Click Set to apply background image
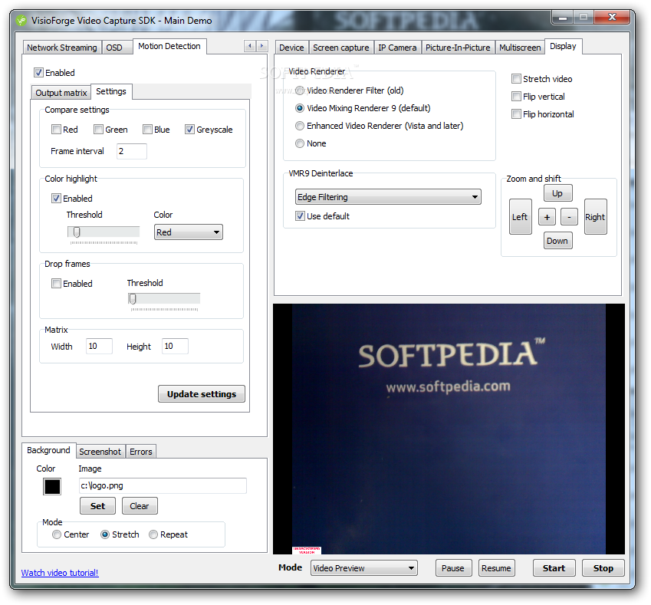Viewport: 651px width, 605px height. point(97,506)
